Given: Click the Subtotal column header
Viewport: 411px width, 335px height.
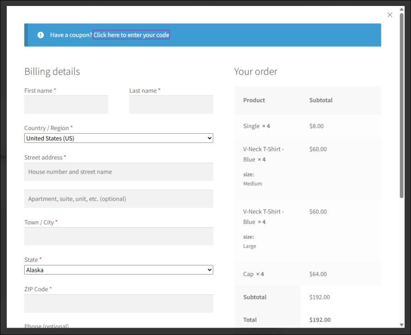Looking at the screenshot, I should click(x=321, y=100).
